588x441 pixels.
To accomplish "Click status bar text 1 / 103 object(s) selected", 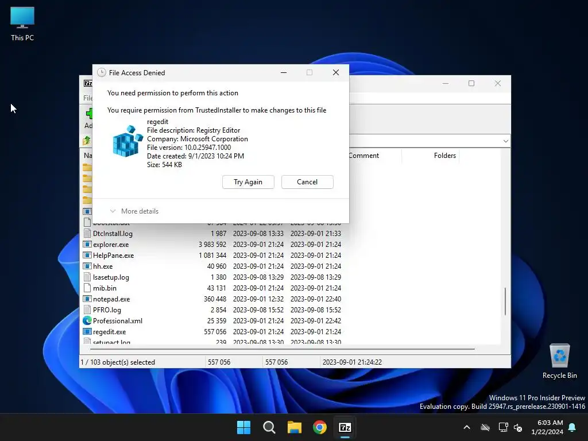I will pyautogui.click(x=118, y=362).
